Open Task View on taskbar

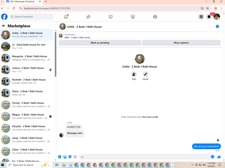(x=57, y=165)
